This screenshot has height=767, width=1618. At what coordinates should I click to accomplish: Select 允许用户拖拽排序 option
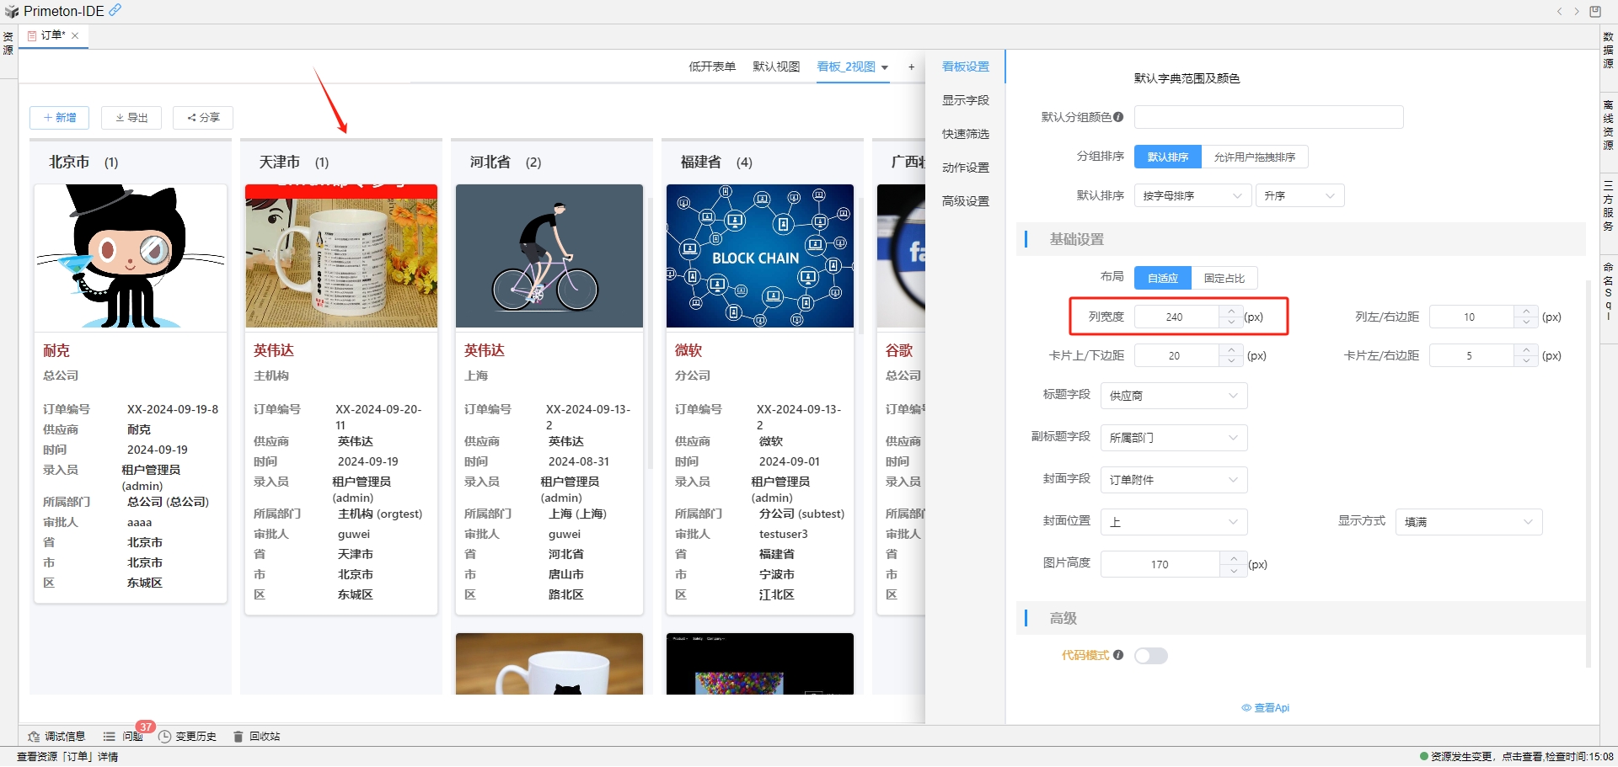tap(1254, 157)
